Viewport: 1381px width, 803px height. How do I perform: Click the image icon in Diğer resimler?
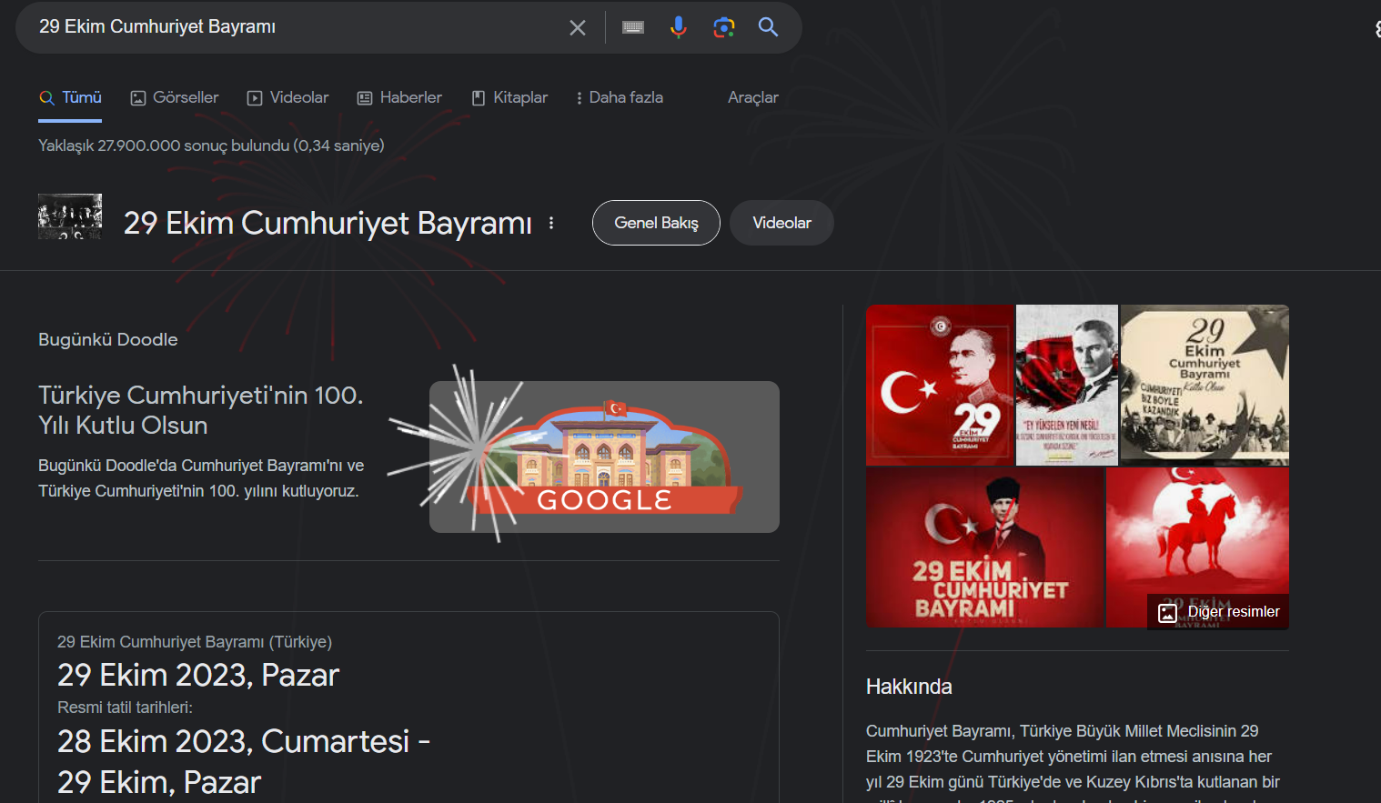pyautogui.click(x=1167, y=613)
